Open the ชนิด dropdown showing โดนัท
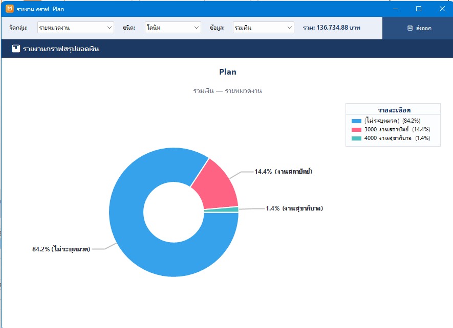This screenshot has width=453, height=328. [173, 28]
